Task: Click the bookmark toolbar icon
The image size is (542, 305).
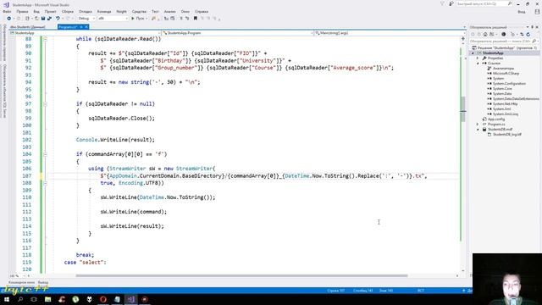Action: click(x=196, y=19)
